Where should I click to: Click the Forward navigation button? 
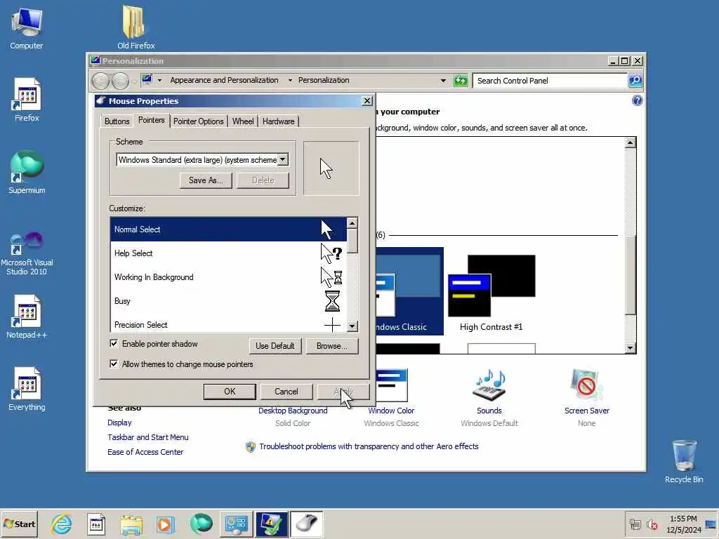point(120,81)
